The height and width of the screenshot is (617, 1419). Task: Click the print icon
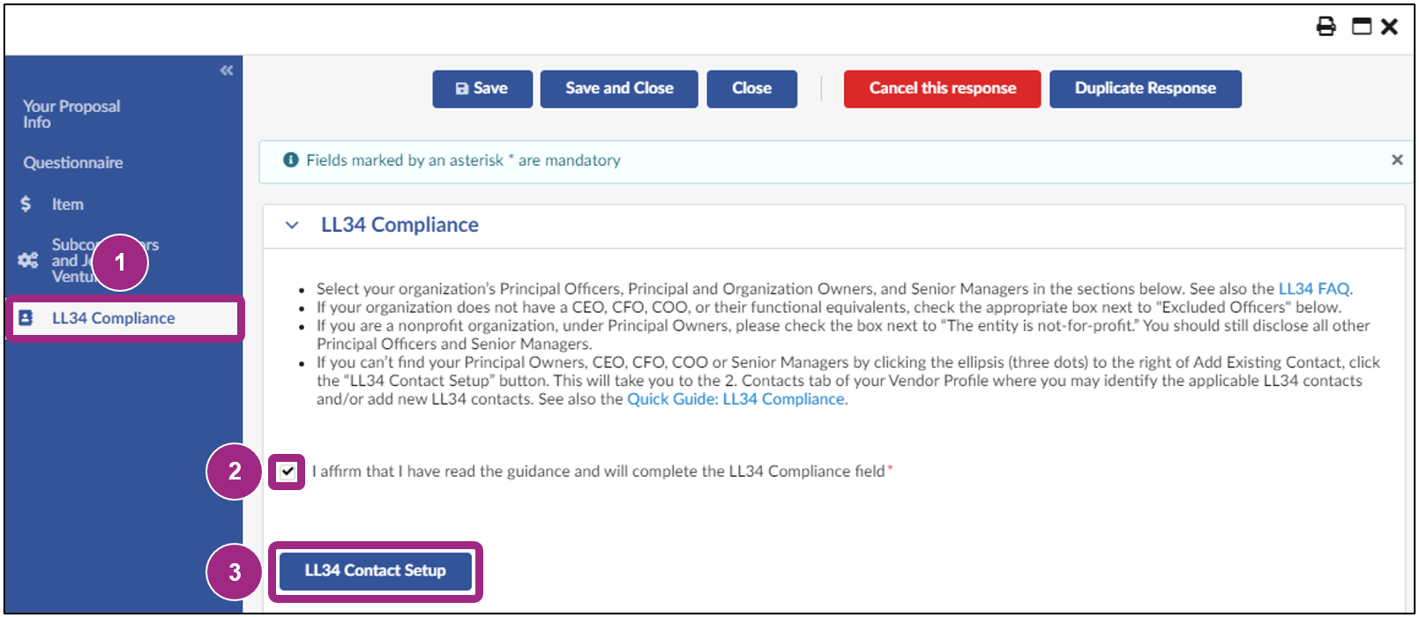[x=1326, y=26]
